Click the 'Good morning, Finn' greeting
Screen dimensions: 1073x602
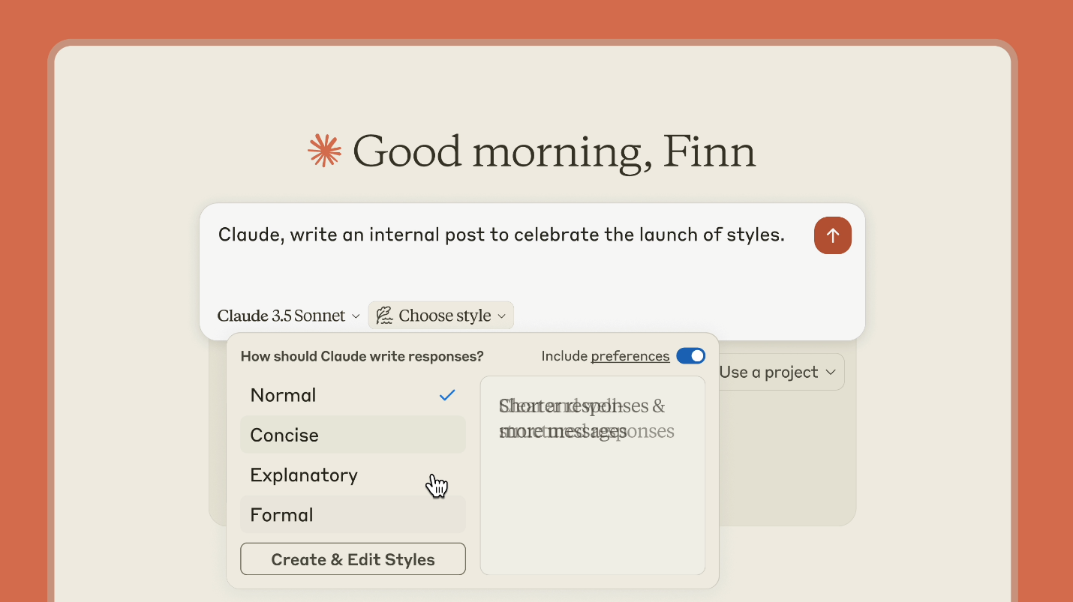coord(554,151)
